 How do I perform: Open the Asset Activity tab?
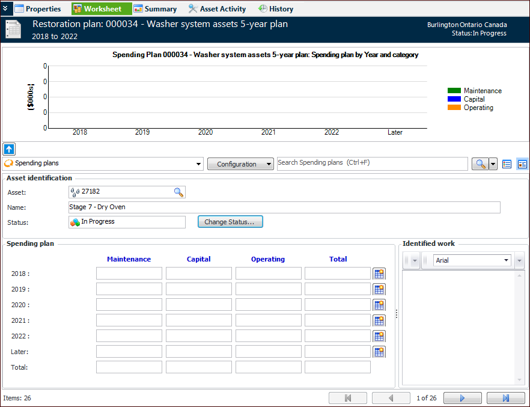click(217, 9)
